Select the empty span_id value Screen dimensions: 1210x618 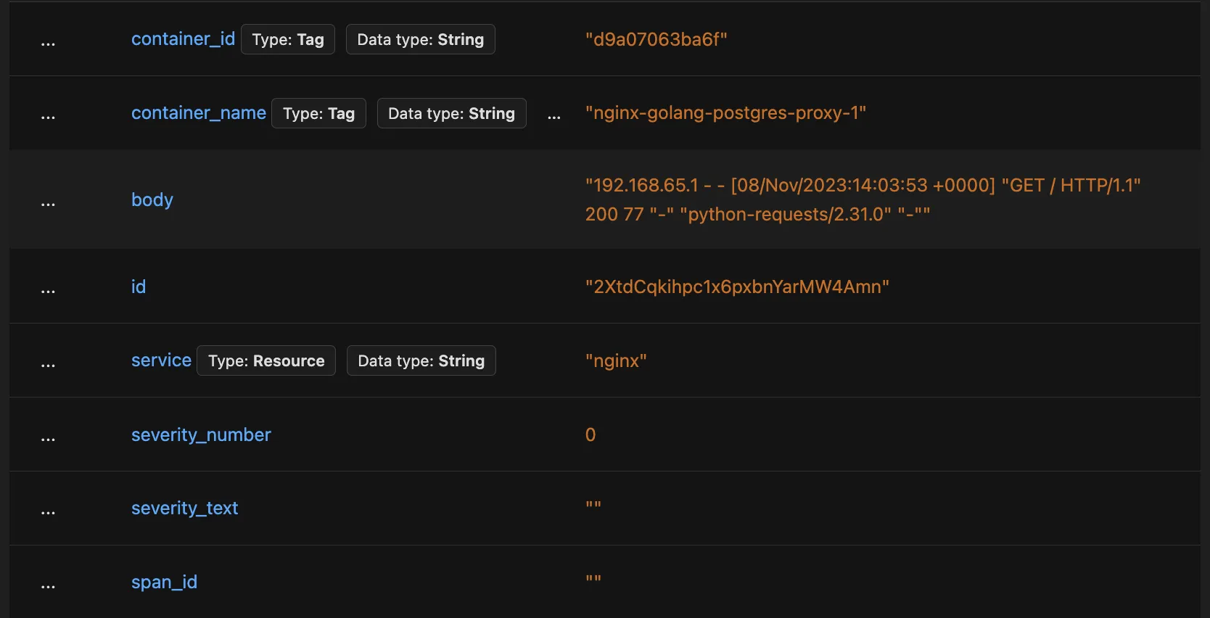click(x=593, y=579)
